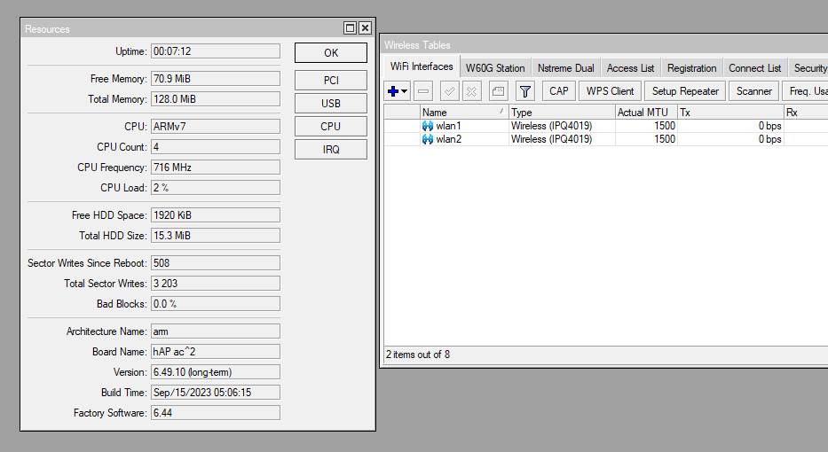Click the Enable checkmark toolbar icon
The width and height of the screenshot is (828, 452).
pyautogui.click(x=449, y=91)
